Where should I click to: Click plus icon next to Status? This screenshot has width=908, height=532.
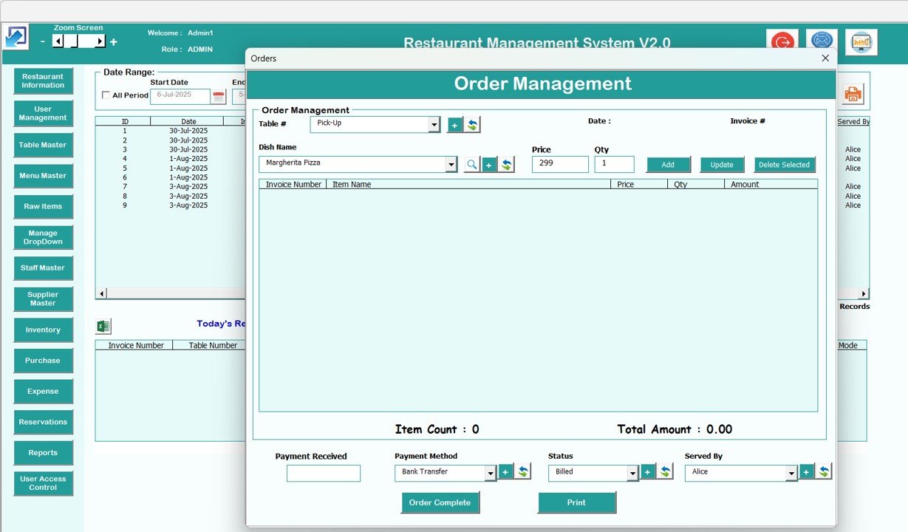click(648, 471)
